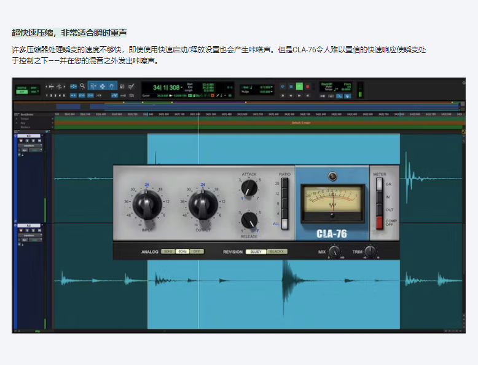Record-enable the SD track
The image size is (478, 365).
tap(21, 230)
